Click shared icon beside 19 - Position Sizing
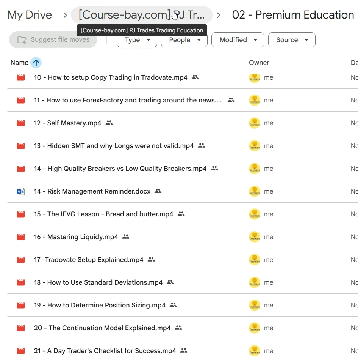 (x=173, y=305)
